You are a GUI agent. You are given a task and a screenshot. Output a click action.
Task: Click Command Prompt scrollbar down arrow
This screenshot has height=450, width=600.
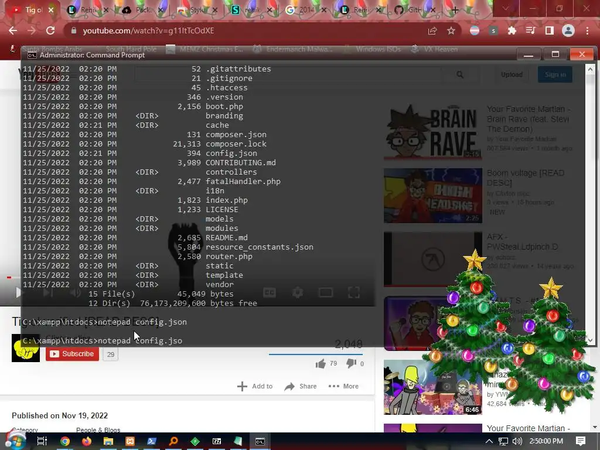[x=590, y=340]
